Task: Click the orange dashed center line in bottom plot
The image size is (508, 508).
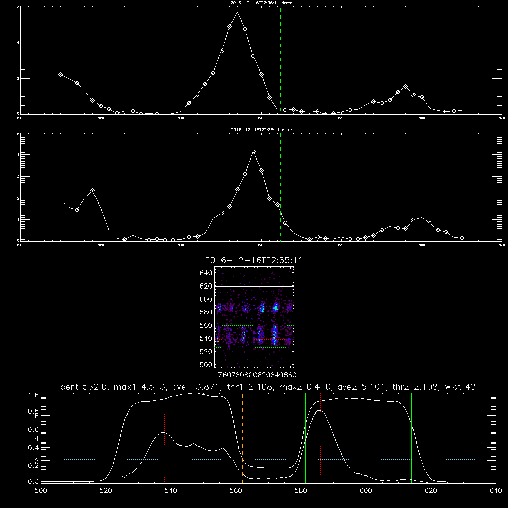Action: pos(243,438)
